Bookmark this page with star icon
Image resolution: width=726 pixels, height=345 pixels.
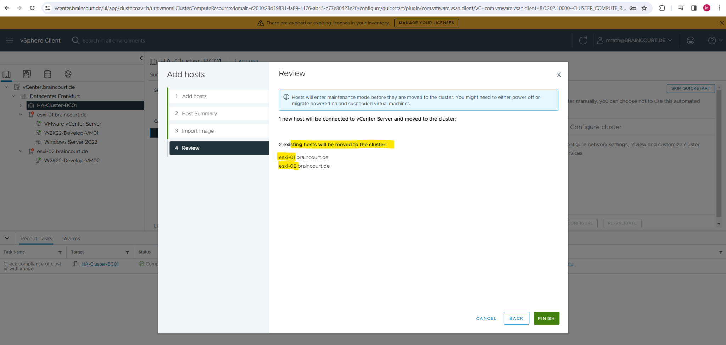pos(644,8)
